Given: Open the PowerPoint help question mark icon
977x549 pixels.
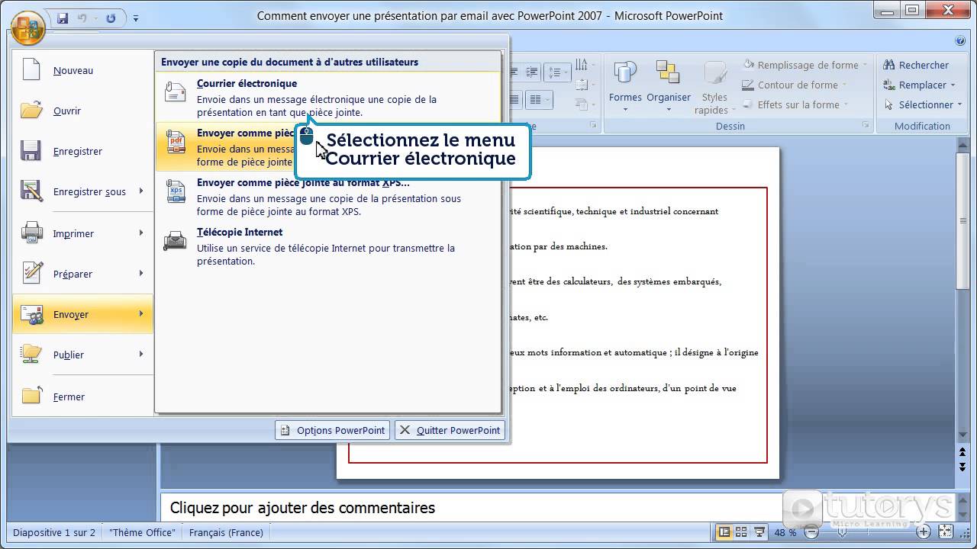Looking at the screenshot, I should 960,41.
